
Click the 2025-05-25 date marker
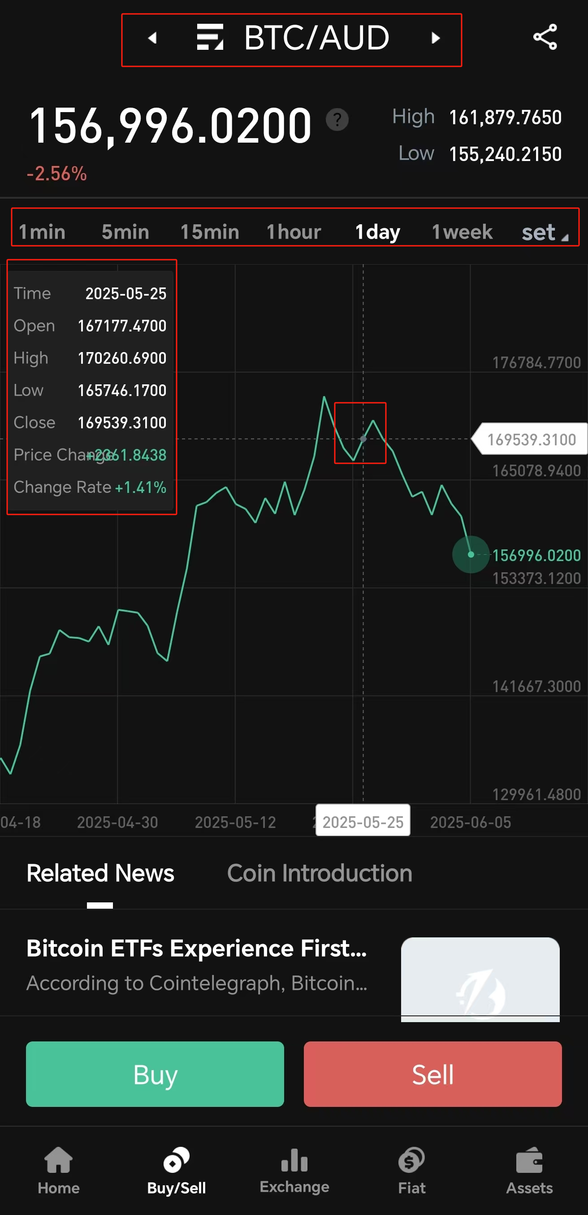[363, 821]
